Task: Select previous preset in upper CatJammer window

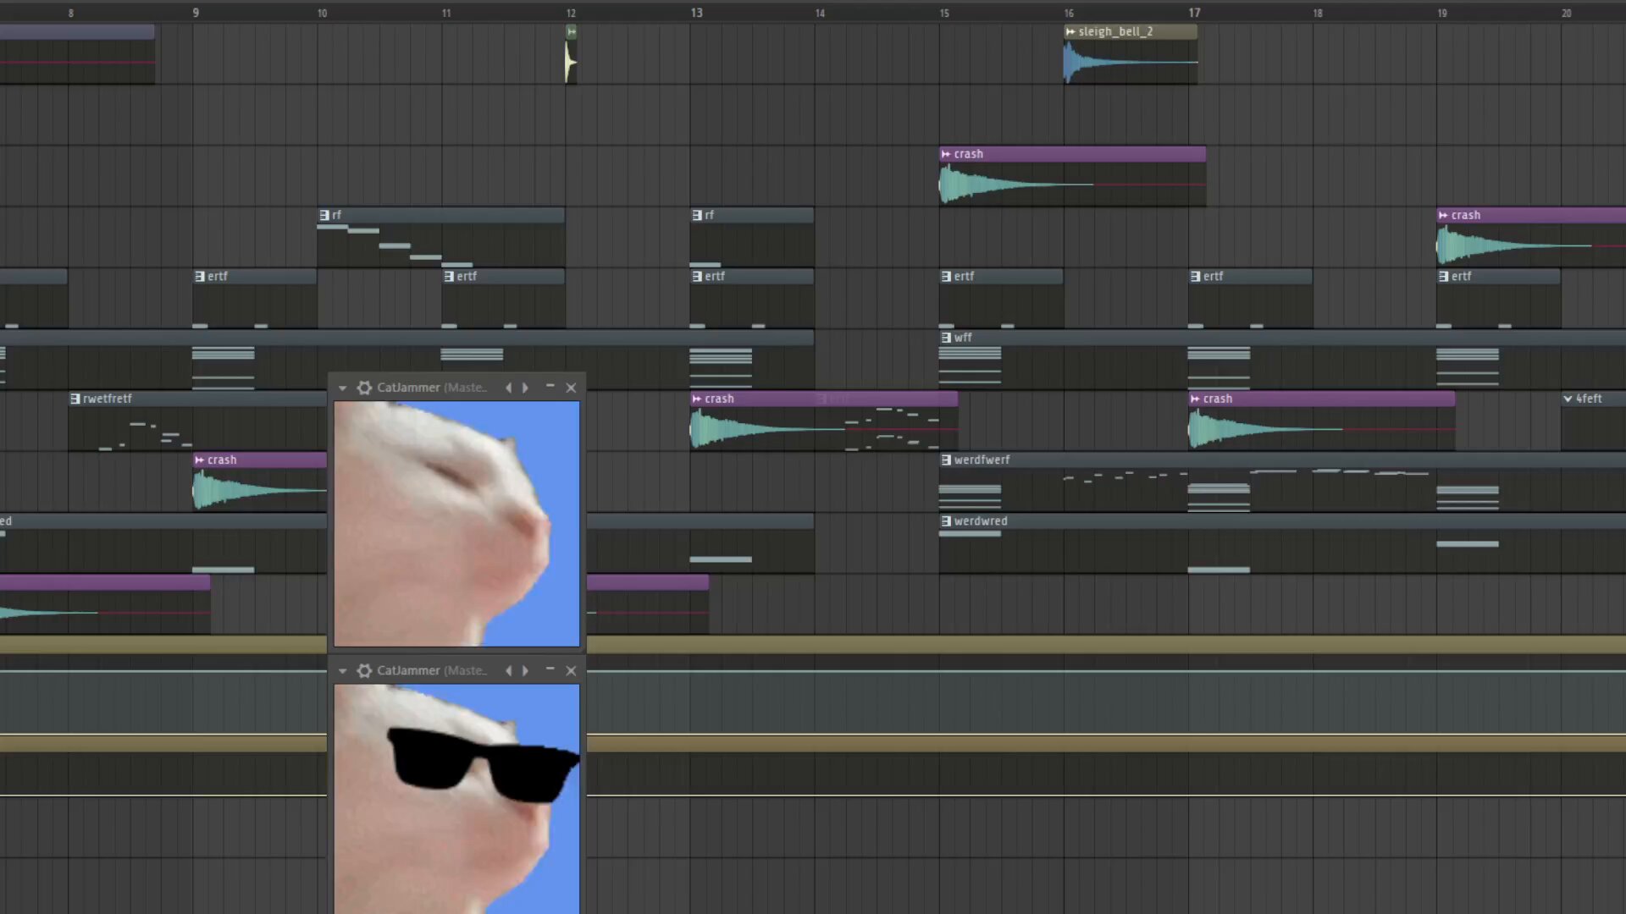Action: (x=508, y=388)
